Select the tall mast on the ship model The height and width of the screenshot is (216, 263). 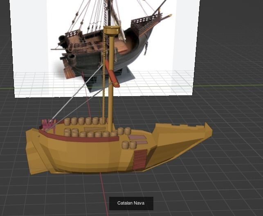point(111,79)
